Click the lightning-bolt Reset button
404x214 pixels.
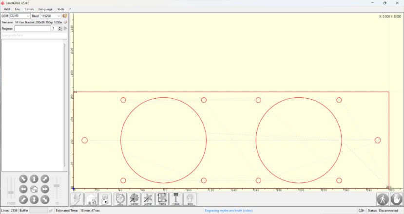[x=77, y=199]
